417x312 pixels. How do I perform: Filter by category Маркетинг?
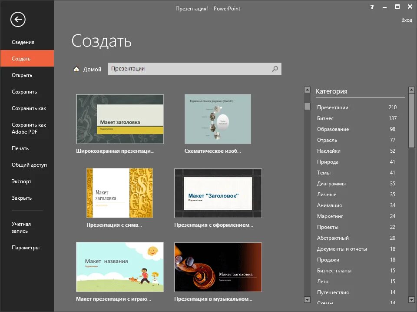click(x=356, y=216)
